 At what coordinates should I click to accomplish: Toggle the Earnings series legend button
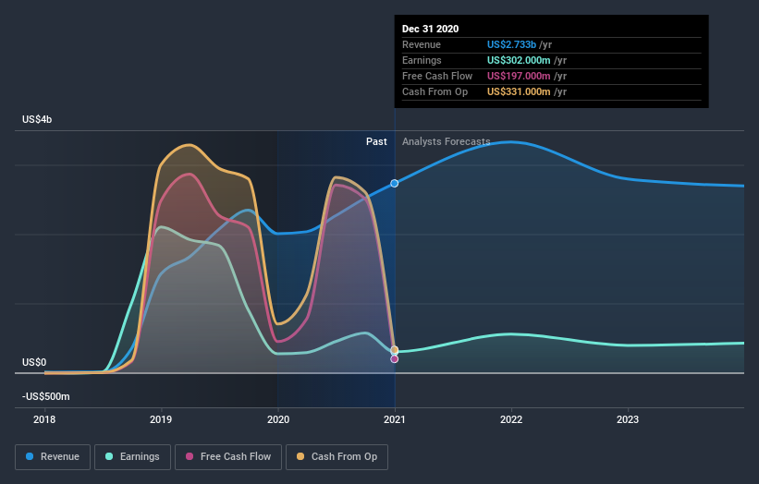coord(132,457)
